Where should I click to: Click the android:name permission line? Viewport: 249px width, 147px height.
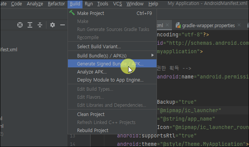[203, 77]
